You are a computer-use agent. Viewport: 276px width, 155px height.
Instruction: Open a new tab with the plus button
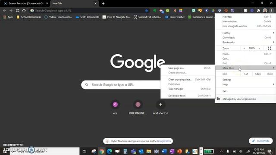103,3
